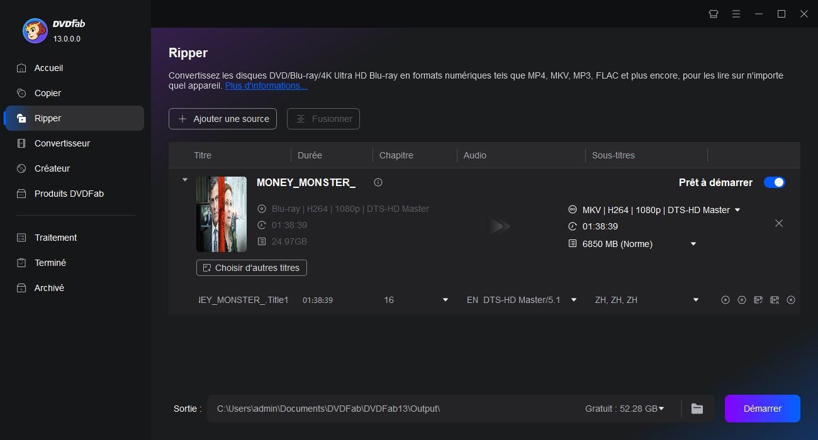The image size is (818, 440).
Task: Open the video edit icon for Title1
Action: coord(758,300)
